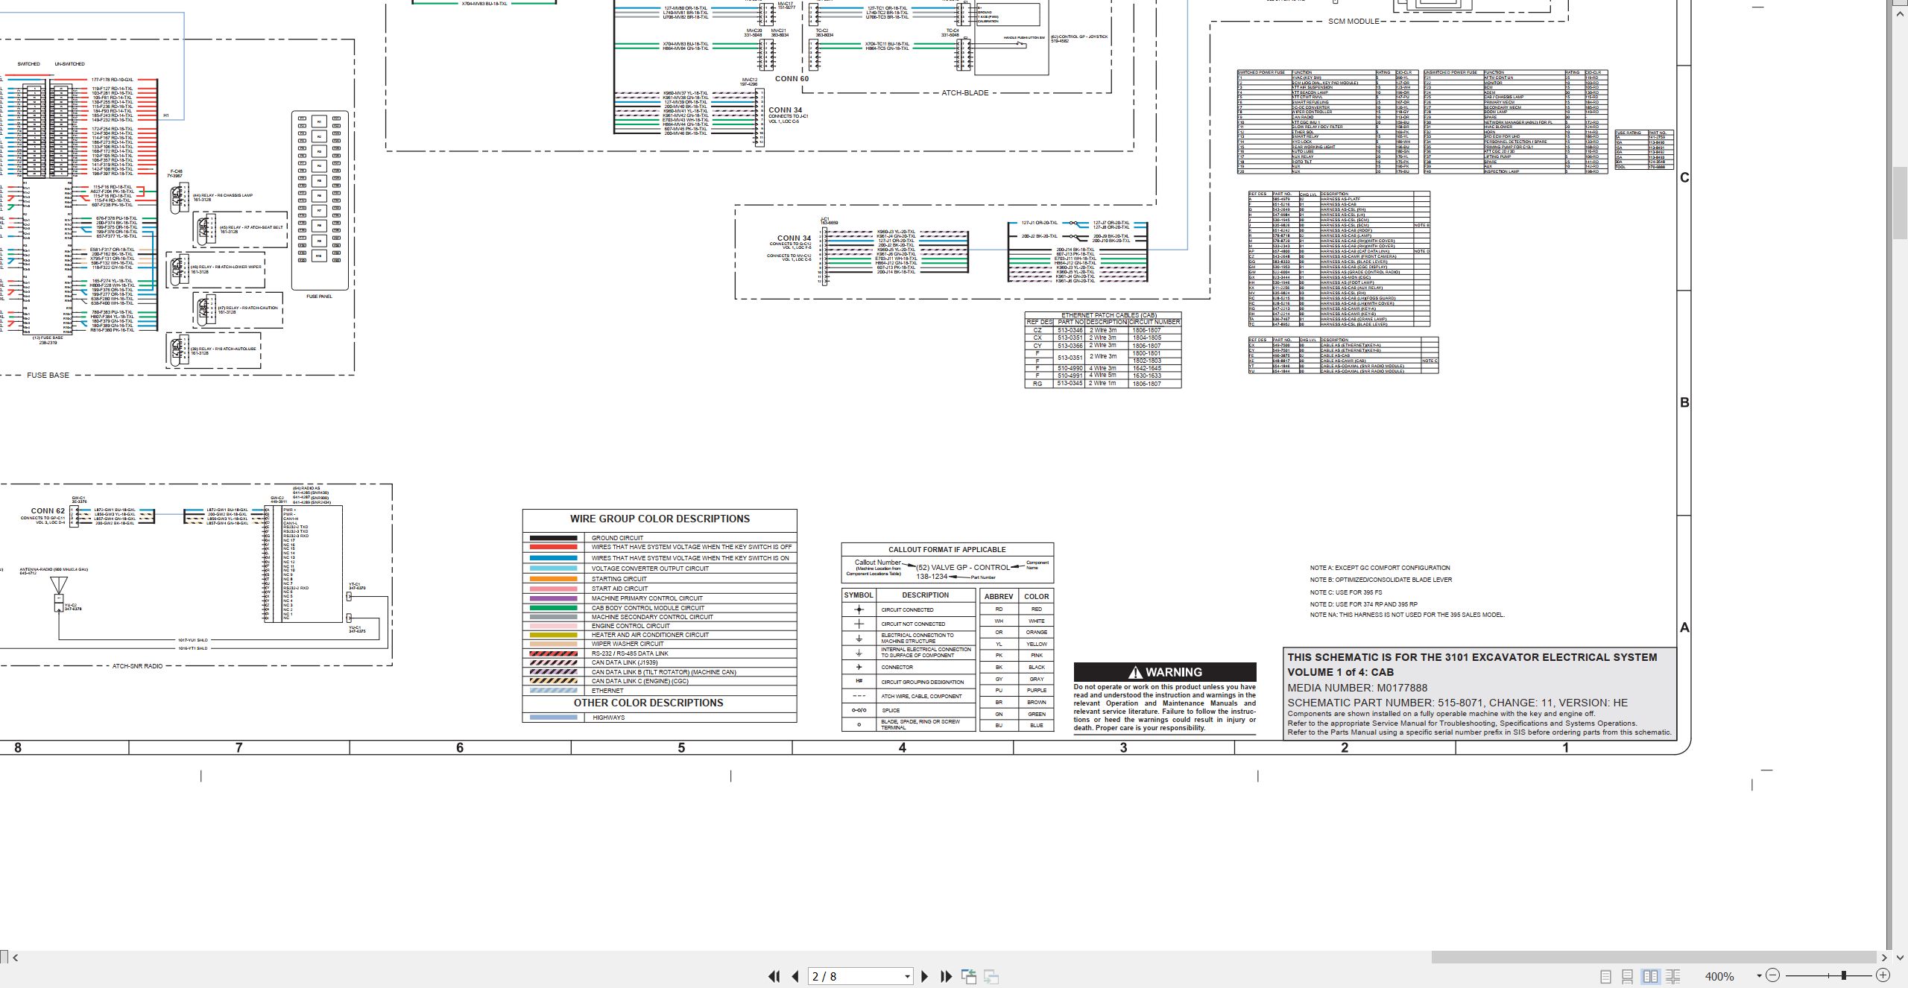Viewport: 1908px width, 988px height.
Task: Click the CAN DATA LINK (J1939) legend entry
Action: 625,662
